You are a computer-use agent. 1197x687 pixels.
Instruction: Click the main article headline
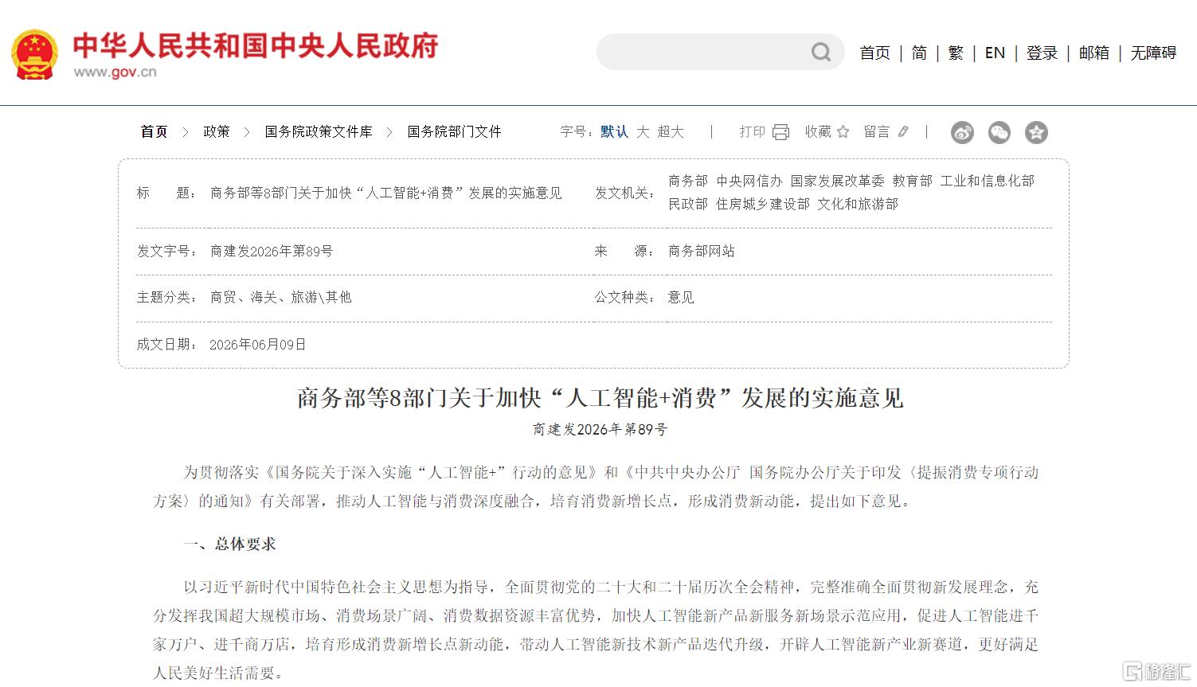click(600, 398)
